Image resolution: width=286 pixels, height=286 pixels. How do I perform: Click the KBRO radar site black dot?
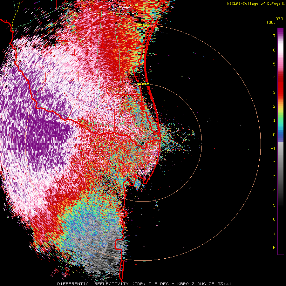pos(143,143)
